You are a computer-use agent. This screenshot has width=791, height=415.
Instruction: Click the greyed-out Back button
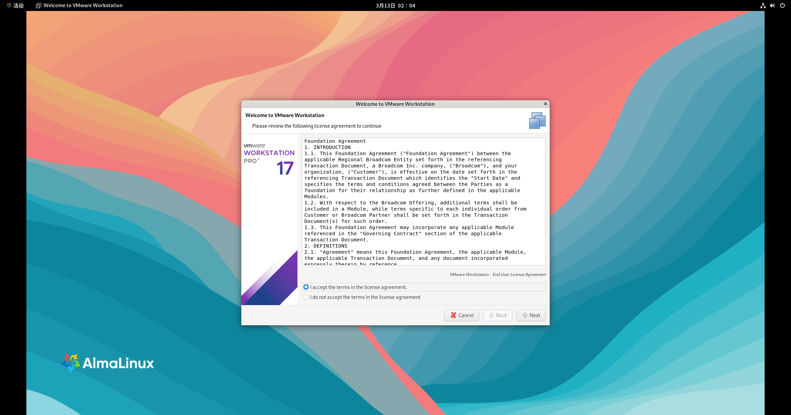point(498,315)
